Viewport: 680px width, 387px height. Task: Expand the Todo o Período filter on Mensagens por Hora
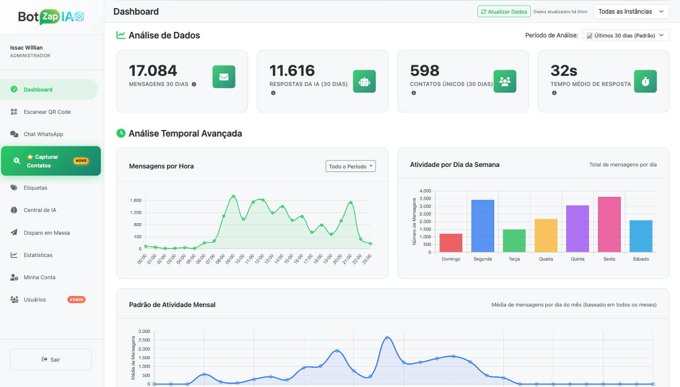coord(350,166)
